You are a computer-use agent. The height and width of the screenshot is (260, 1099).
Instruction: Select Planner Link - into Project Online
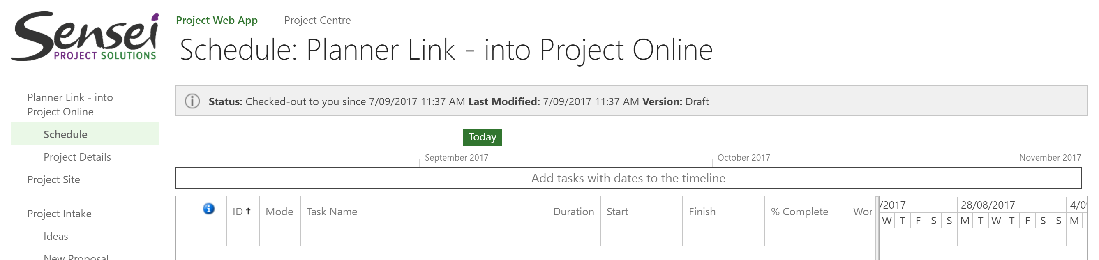click(x=70, y=104)
